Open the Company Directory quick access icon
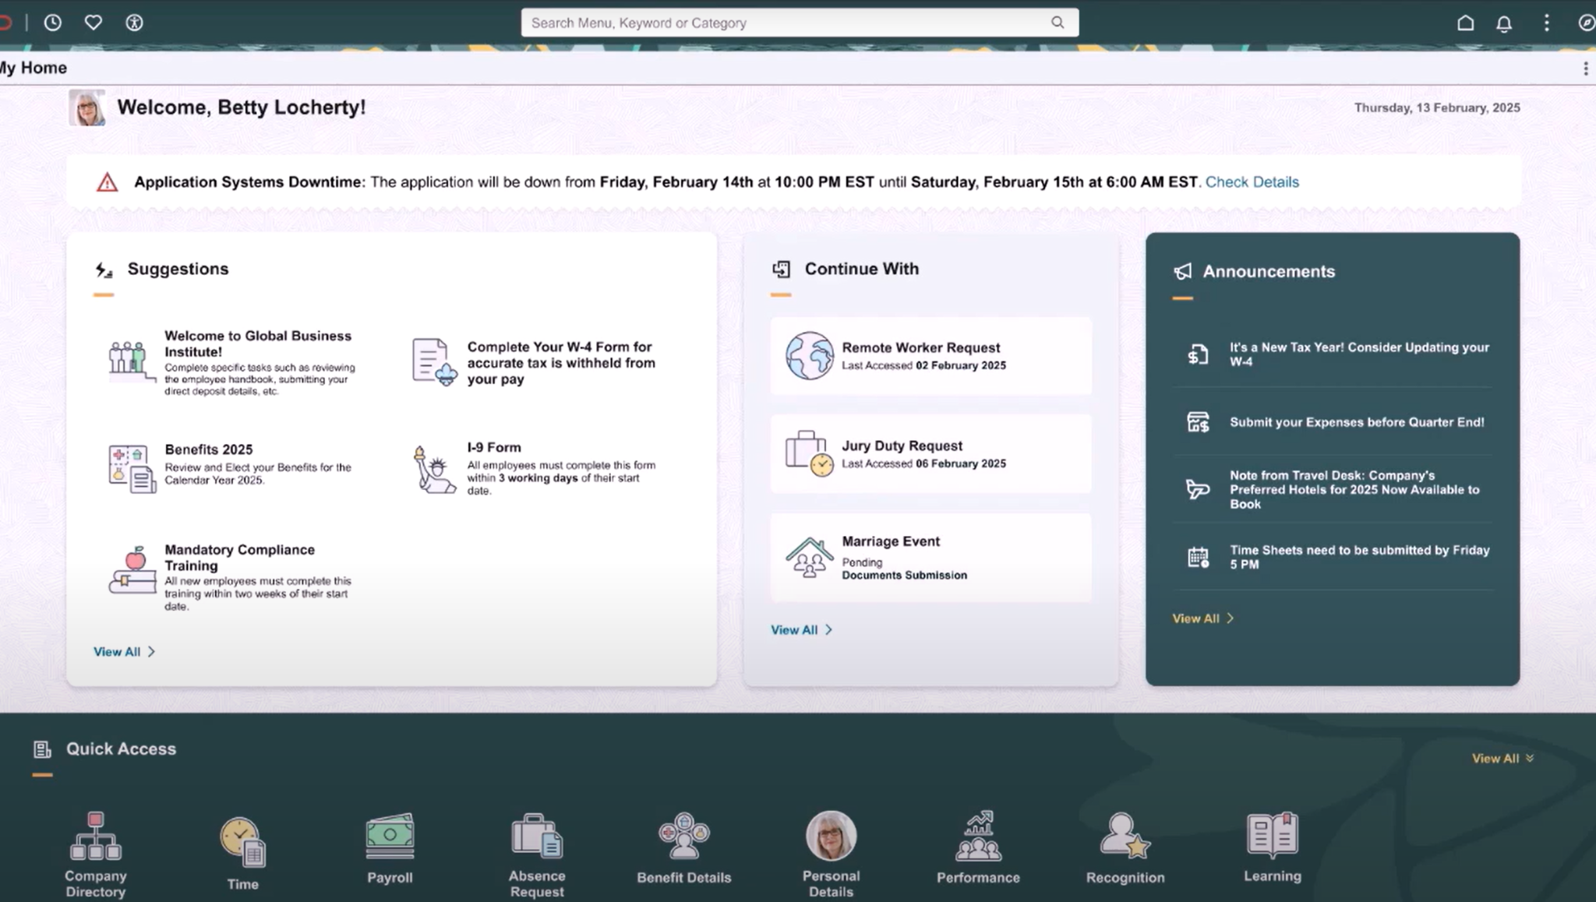Screen dimensions: 1596x902 point(95,837)
